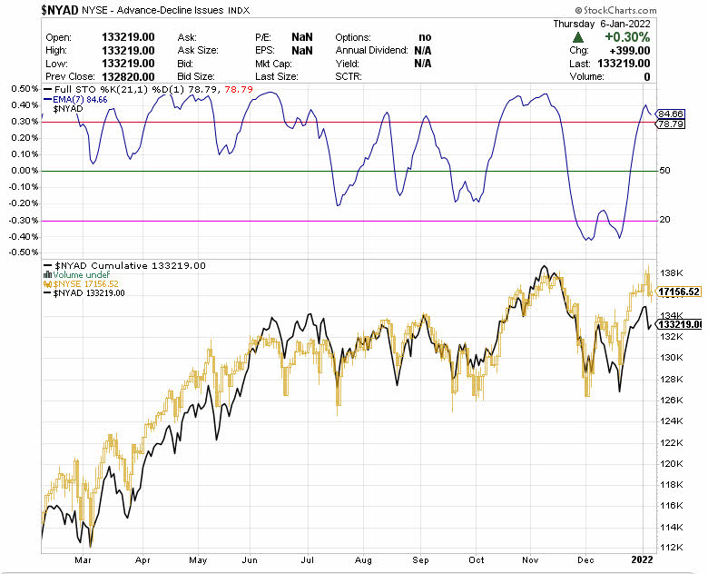Image resolution: width=708 pixels, height=574 pixels.
Task: Click the Volume bar-chart legend icon
Action: click(x=45, y=273)
